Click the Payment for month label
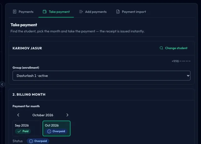The image size is (201, 144). 26,106
